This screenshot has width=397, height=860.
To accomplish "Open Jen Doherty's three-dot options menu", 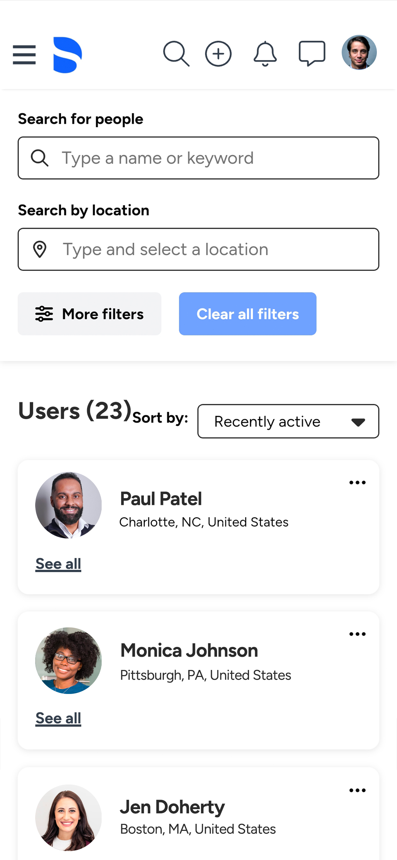I will tap(357, 790).
